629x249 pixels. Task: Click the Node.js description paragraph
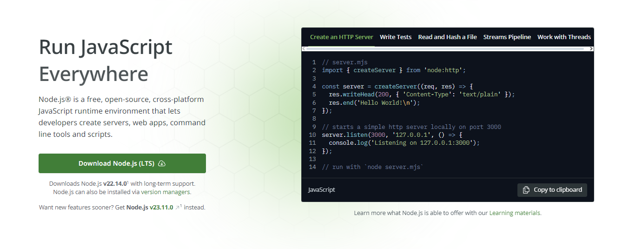click(x=122, y=117)
